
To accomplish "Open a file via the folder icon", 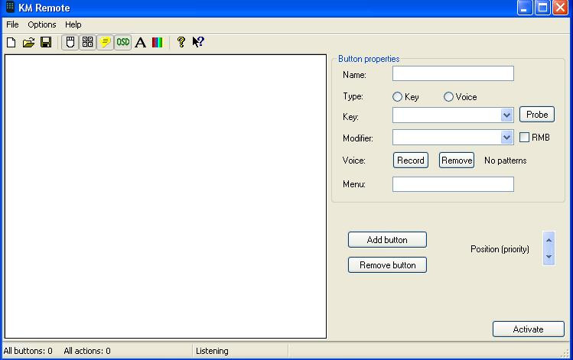I will (28, 42).
